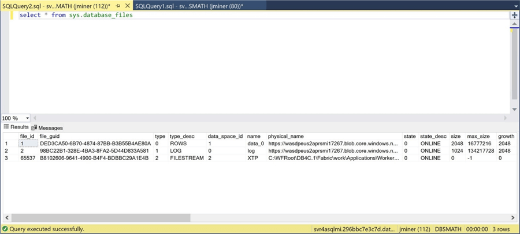Click the split editor icon above scrollbar
The image size is (520, 234).
point(514,15)
